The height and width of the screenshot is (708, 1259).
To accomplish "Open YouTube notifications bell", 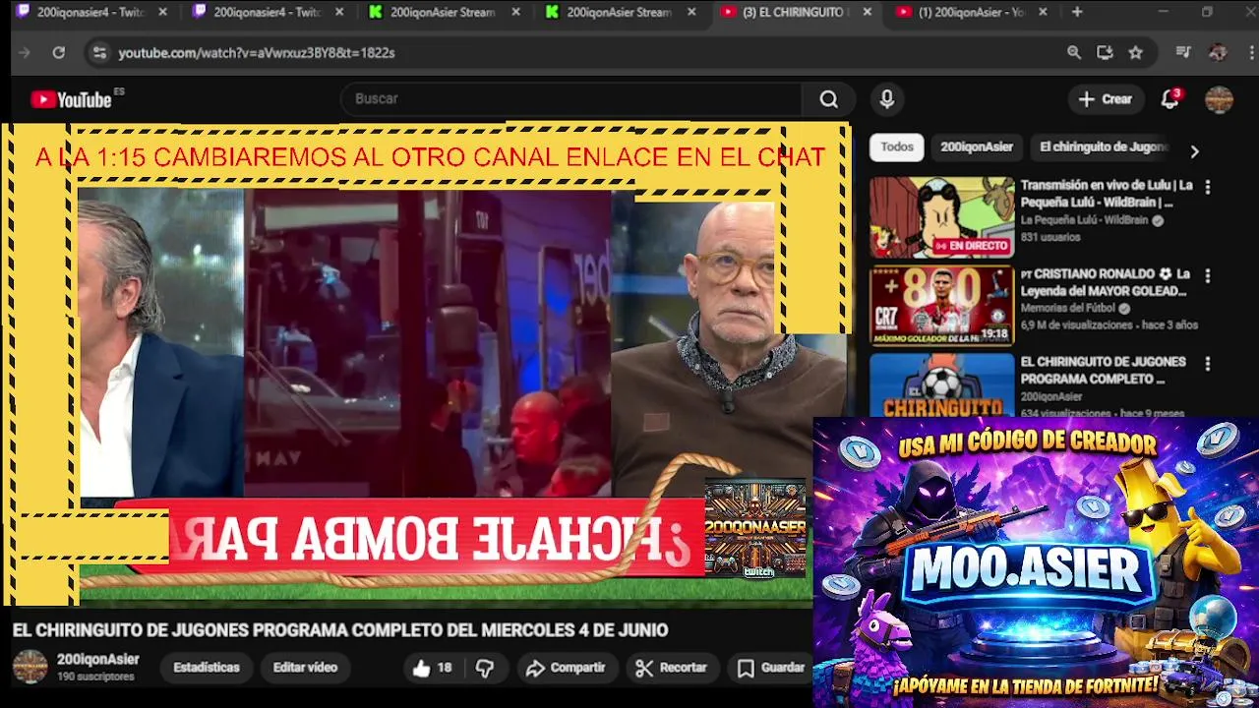I will click(1169, 98).
